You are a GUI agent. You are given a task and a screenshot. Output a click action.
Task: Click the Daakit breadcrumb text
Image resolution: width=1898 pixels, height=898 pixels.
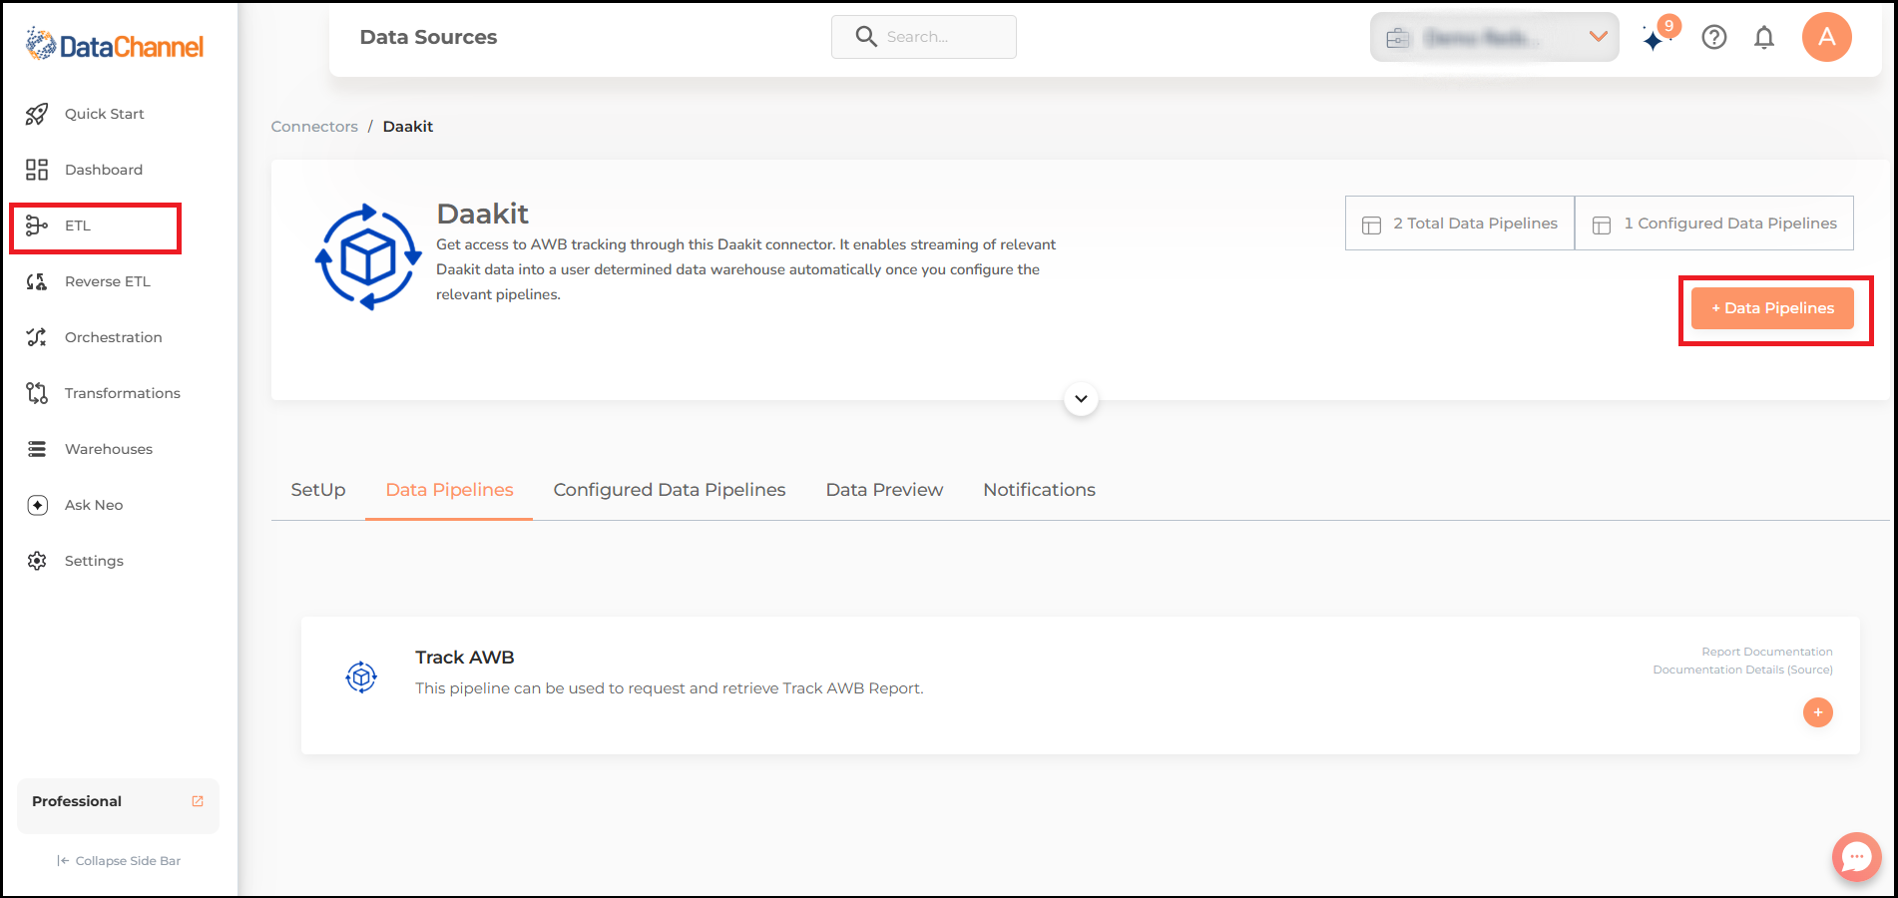tap(408, 127)
